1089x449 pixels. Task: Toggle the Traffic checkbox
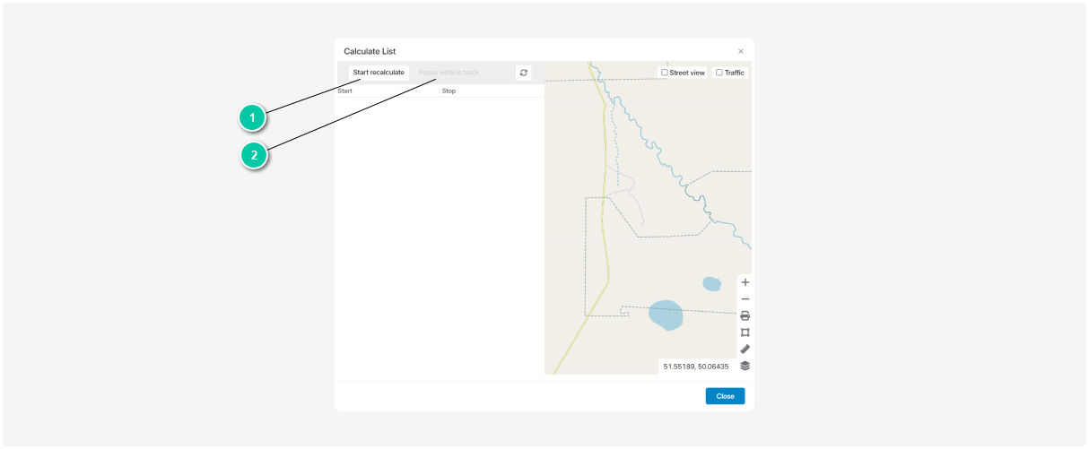pos(719,73)
